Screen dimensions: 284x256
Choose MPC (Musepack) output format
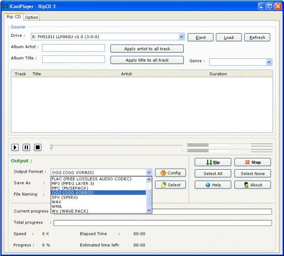point(98,188)
